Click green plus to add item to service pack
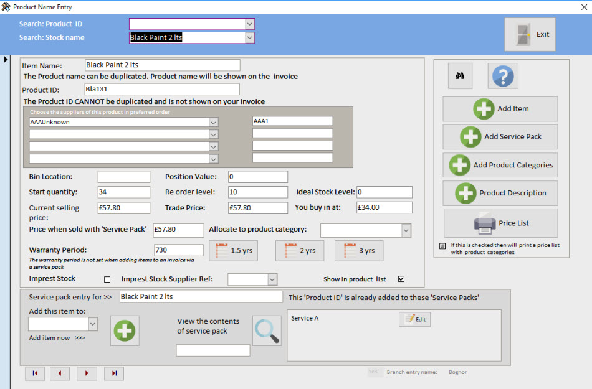Image resolution: width=592 pixels, height=389 pixels. pyautogui.click(x=125, y=330)
